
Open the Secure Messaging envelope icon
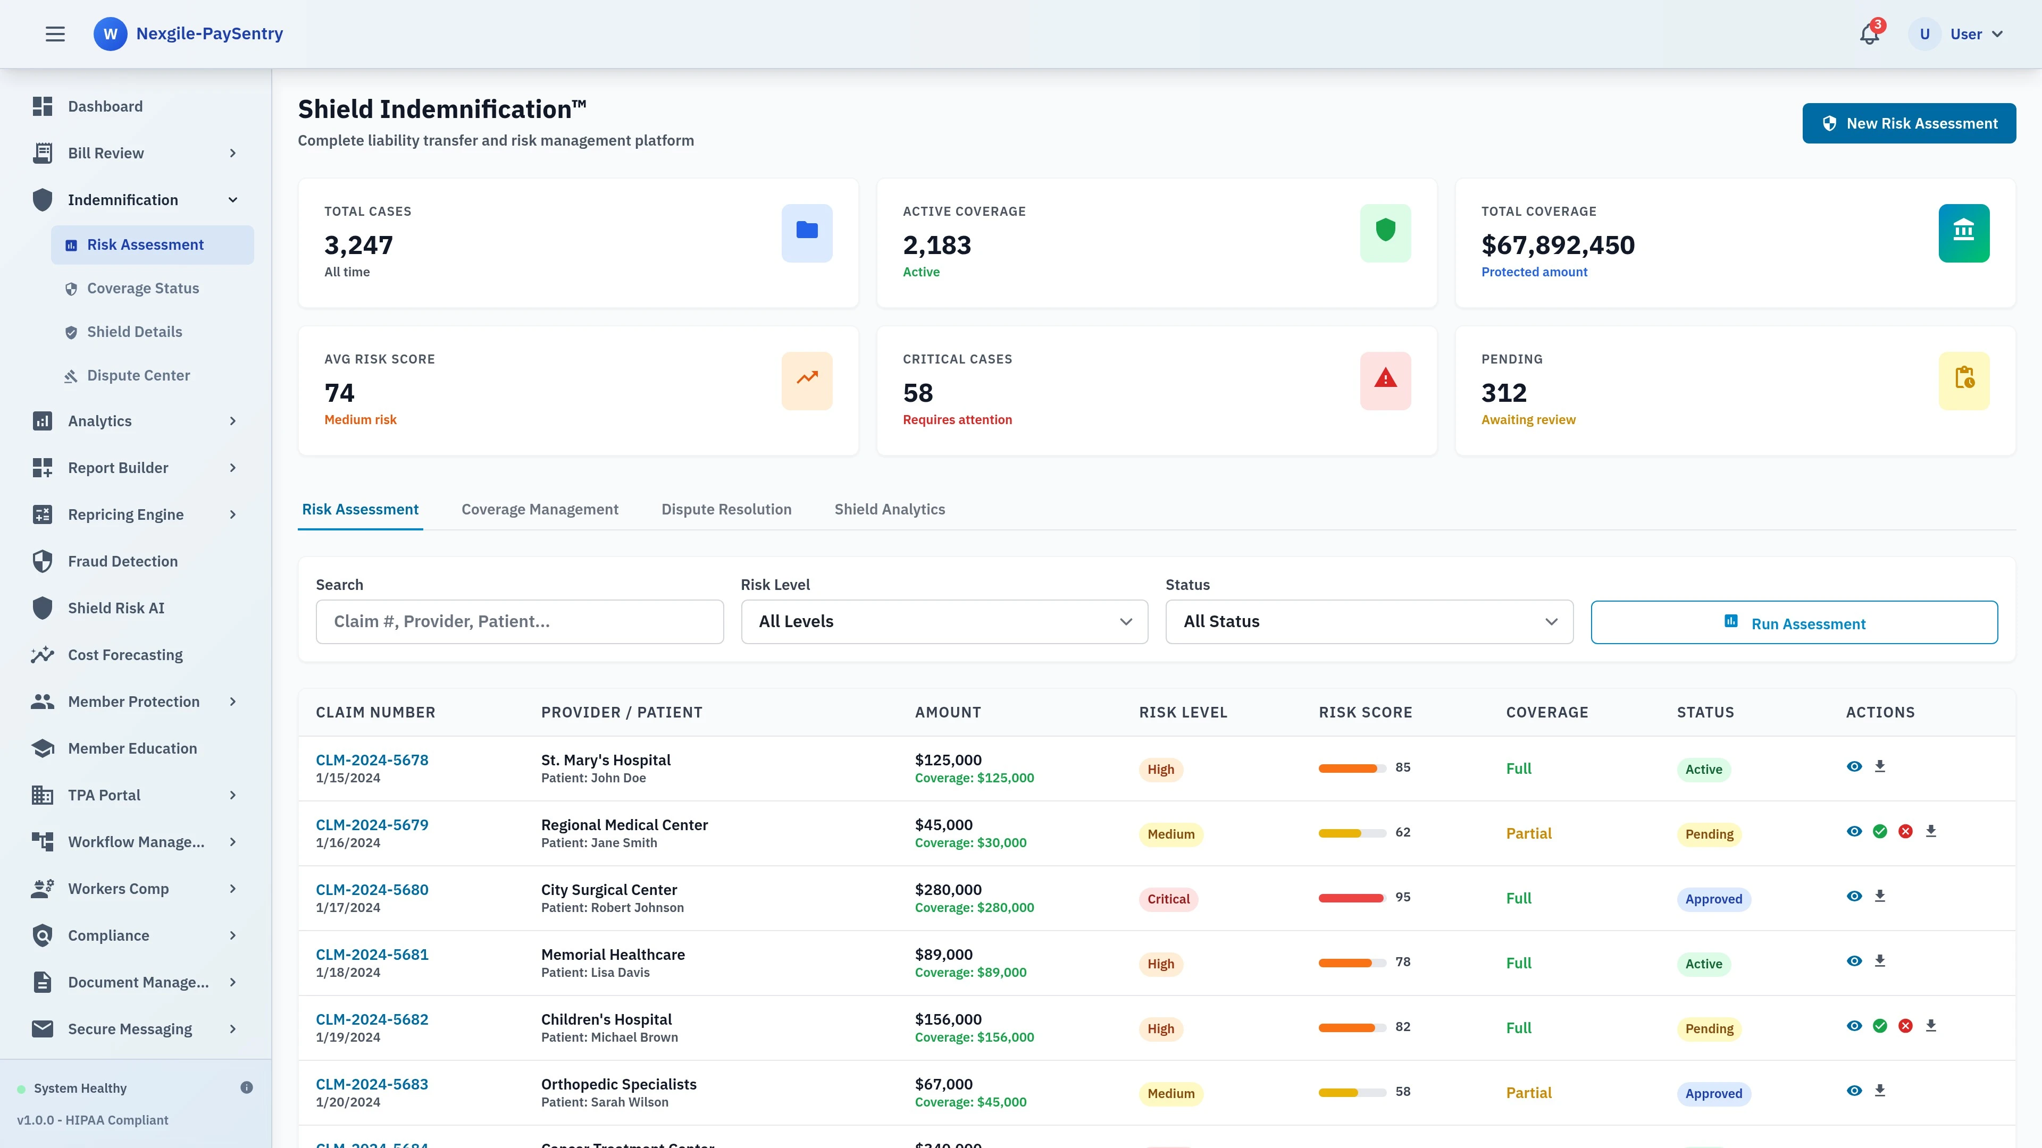coord(43,1028)
